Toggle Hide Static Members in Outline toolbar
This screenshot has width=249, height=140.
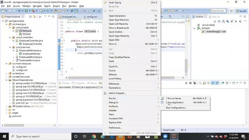click(232, 21)
